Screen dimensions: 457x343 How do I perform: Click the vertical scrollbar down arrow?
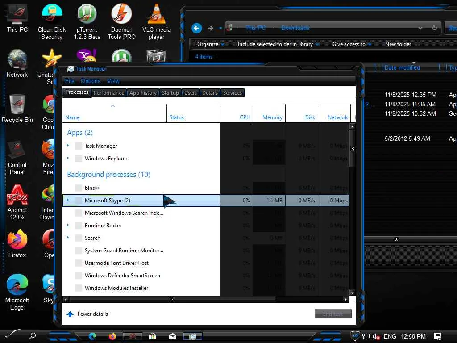[x=352, y=293]
